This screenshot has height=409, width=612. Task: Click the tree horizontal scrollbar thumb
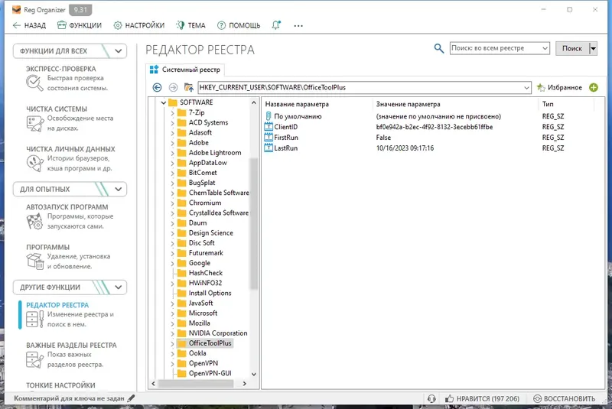click(196, 384)
